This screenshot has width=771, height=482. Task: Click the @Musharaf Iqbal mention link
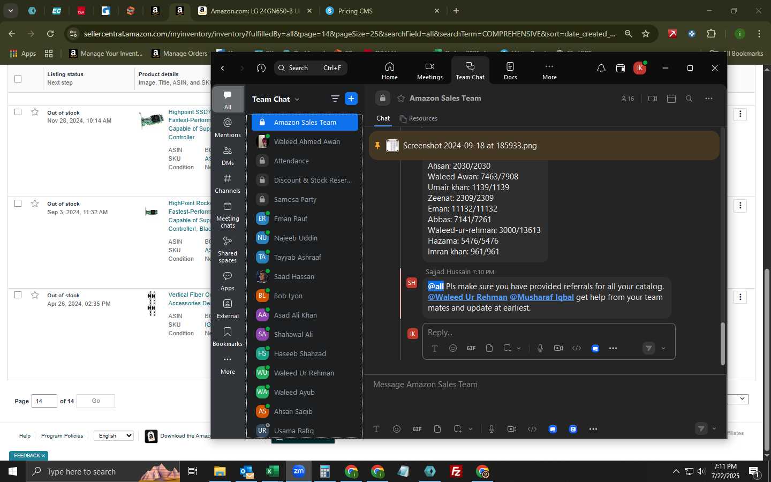click(541, 297)
